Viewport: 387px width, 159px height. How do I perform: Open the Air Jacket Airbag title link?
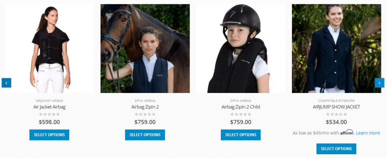[50, 107]
